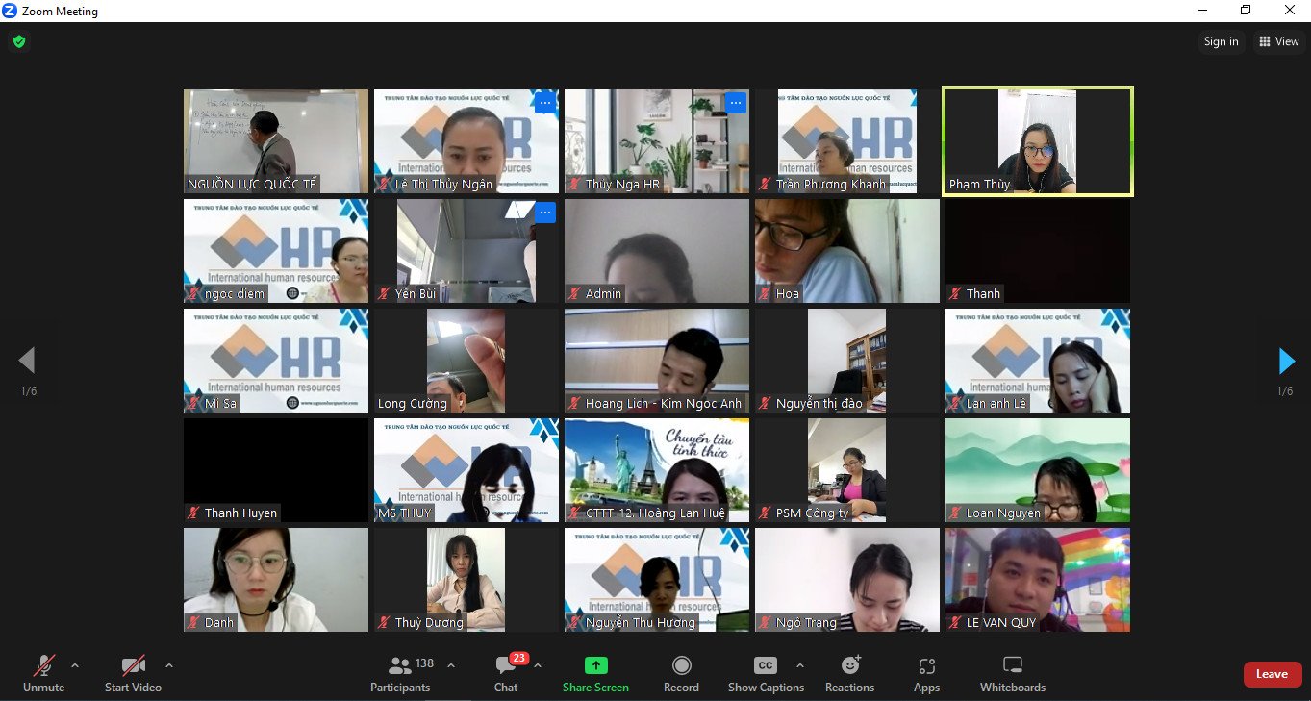The image size is (1311, 701).
Task: Open the Apps panel
Action: pos(926,674)
